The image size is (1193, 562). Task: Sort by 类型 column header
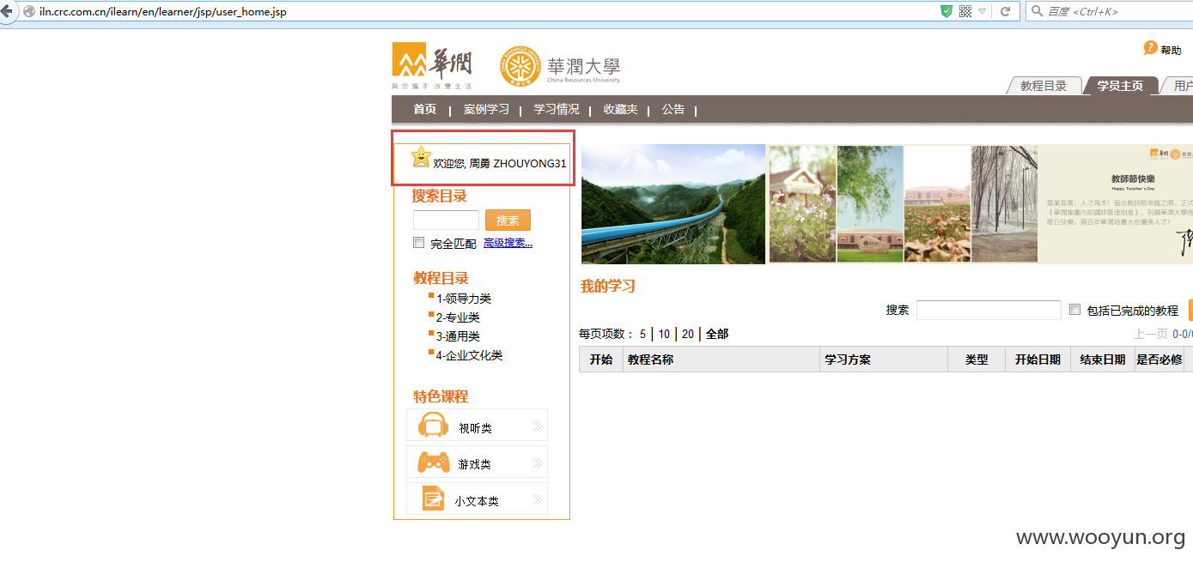point(977,360)
